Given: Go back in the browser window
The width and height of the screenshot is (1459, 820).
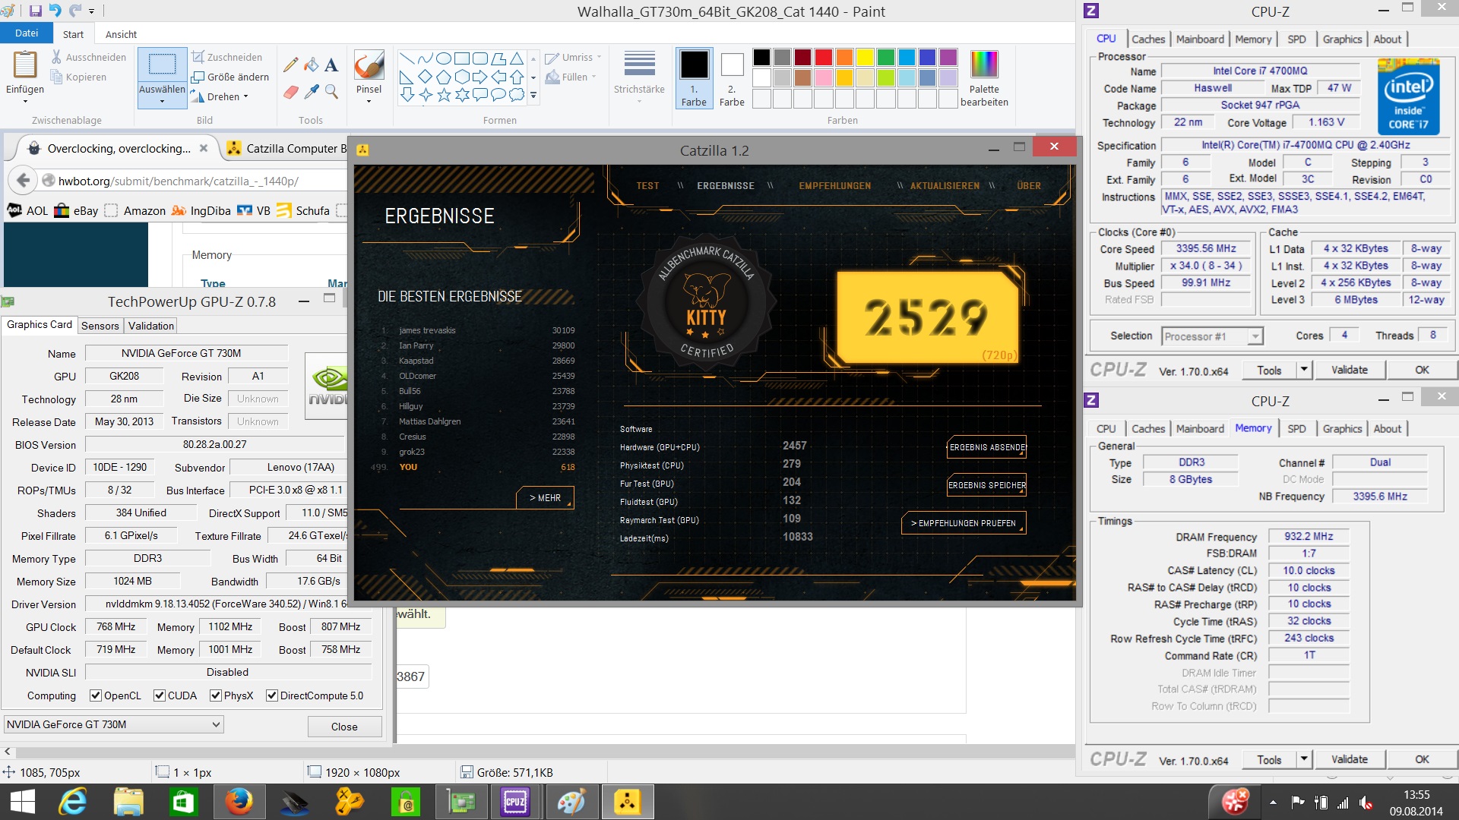Looking at the screenshot, I should point(23,181).
